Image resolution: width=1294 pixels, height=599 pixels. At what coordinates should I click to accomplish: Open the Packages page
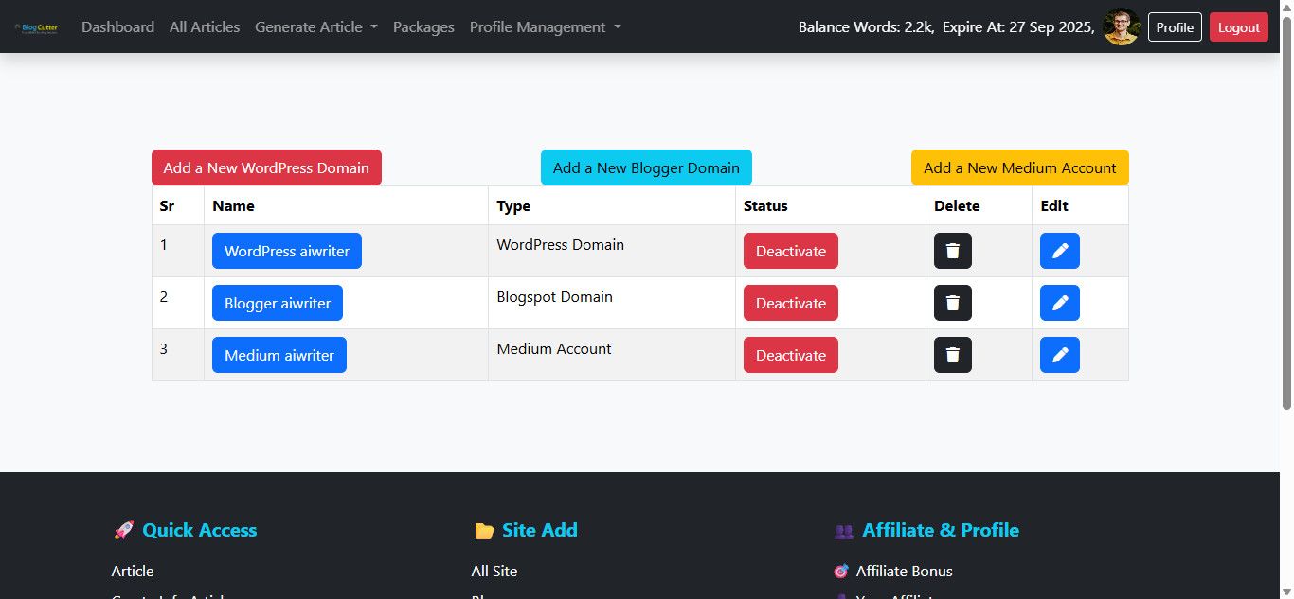point(423,27)
